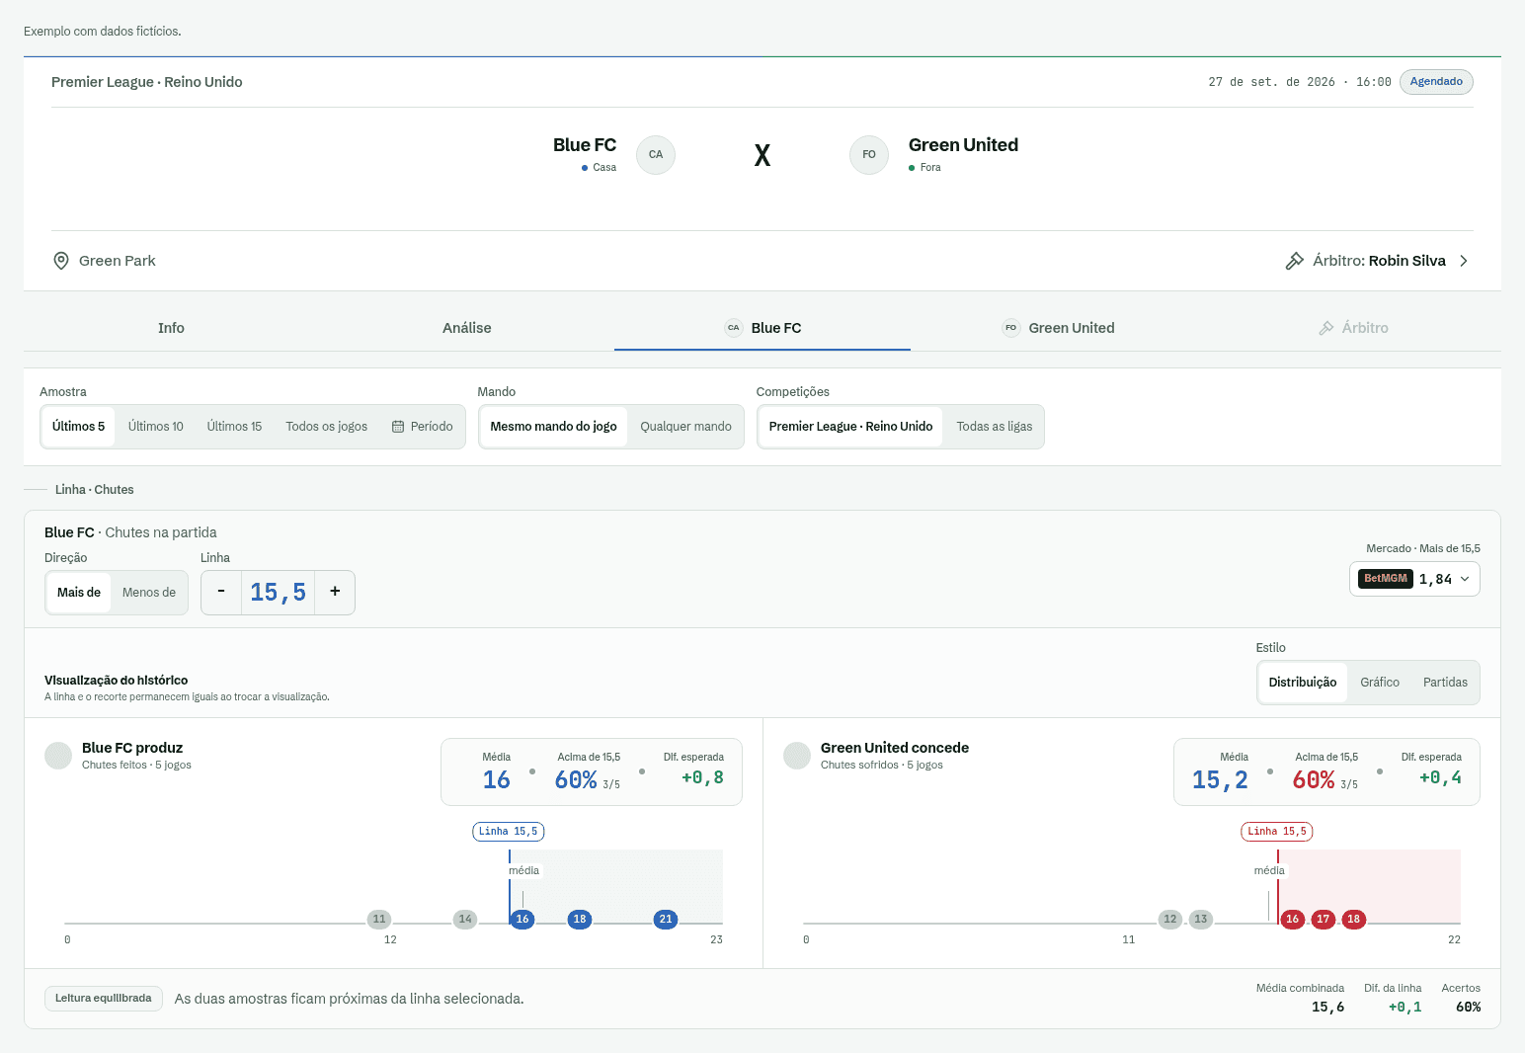Select Todos os jogos sample
The image size is (1525, 1053).
click(327, 427)
